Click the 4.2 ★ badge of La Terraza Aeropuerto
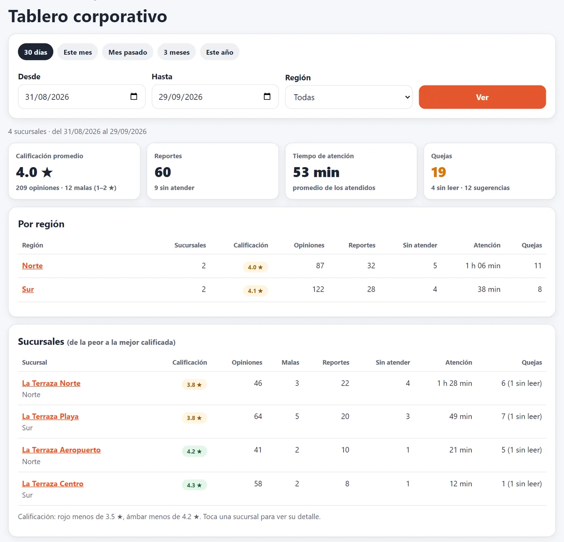Image resolution: width=564 pixels, height=542 pixels. [x=194, y=451]
